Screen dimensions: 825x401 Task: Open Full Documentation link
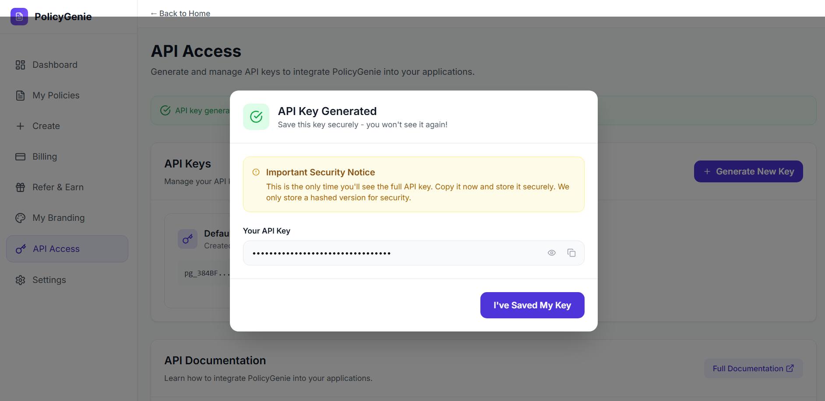click(753, 369)
